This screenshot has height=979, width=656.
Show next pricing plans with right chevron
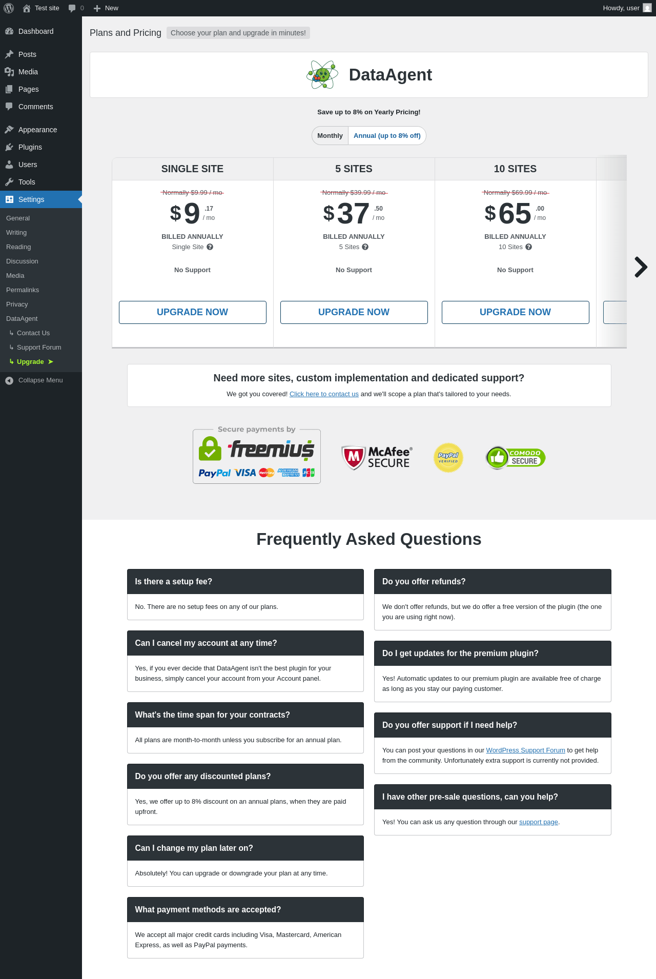tap(641, 267)
